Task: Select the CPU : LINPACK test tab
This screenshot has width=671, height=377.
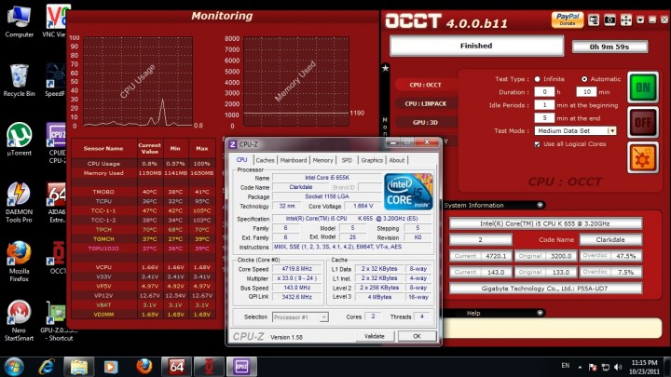Action: [425, 103]
